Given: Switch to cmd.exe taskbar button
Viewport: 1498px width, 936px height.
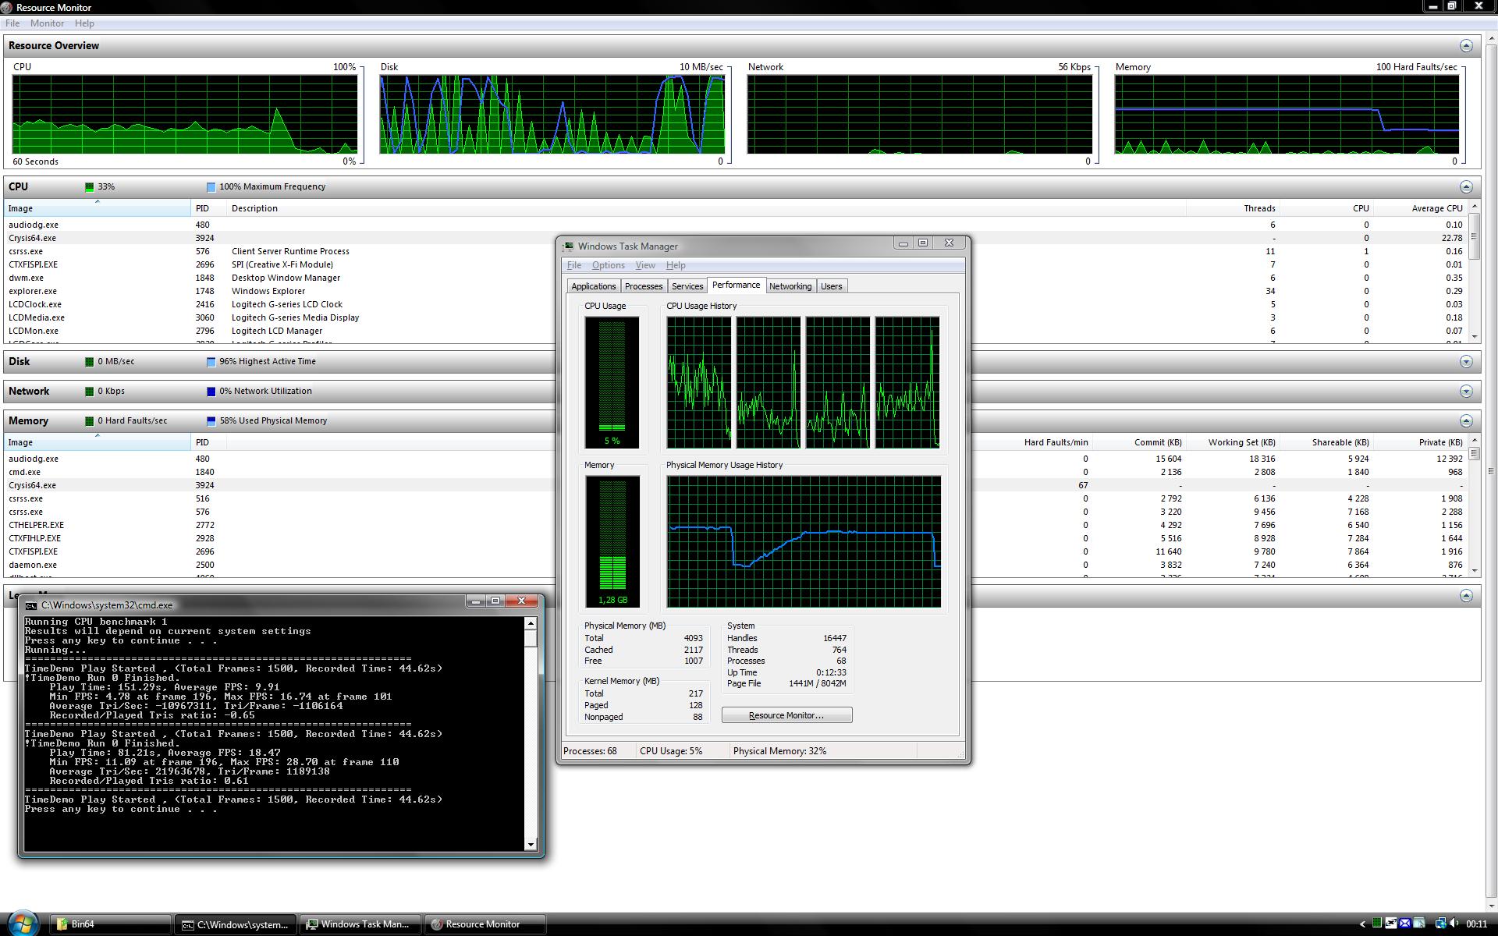Looking at the screenshot, I should click(235, 924).
